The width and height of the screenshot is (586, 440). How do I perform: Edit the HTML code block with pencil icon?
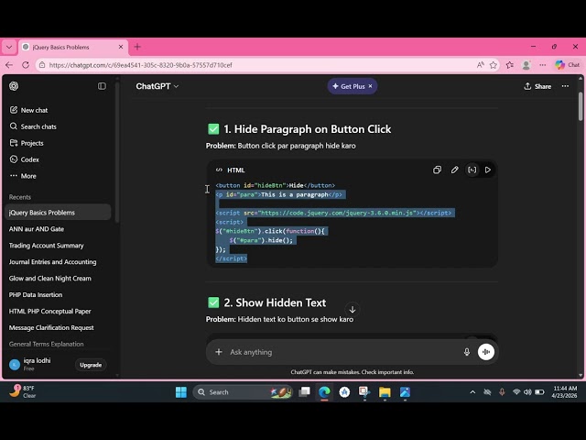[454, 170]
